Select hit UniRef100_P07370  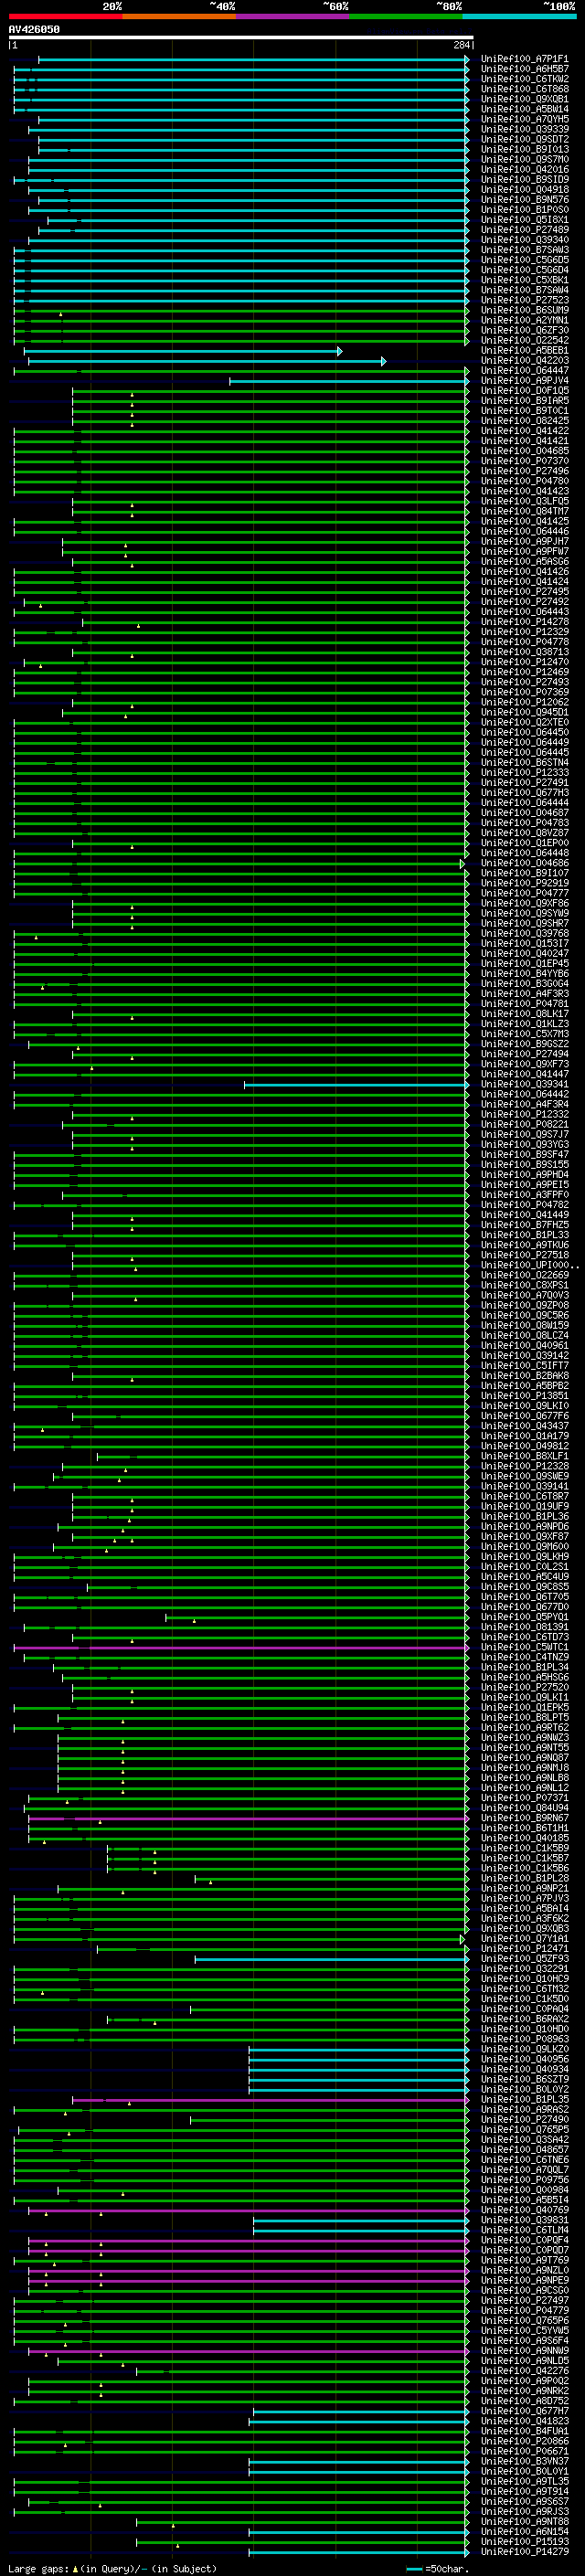point(524,461)
